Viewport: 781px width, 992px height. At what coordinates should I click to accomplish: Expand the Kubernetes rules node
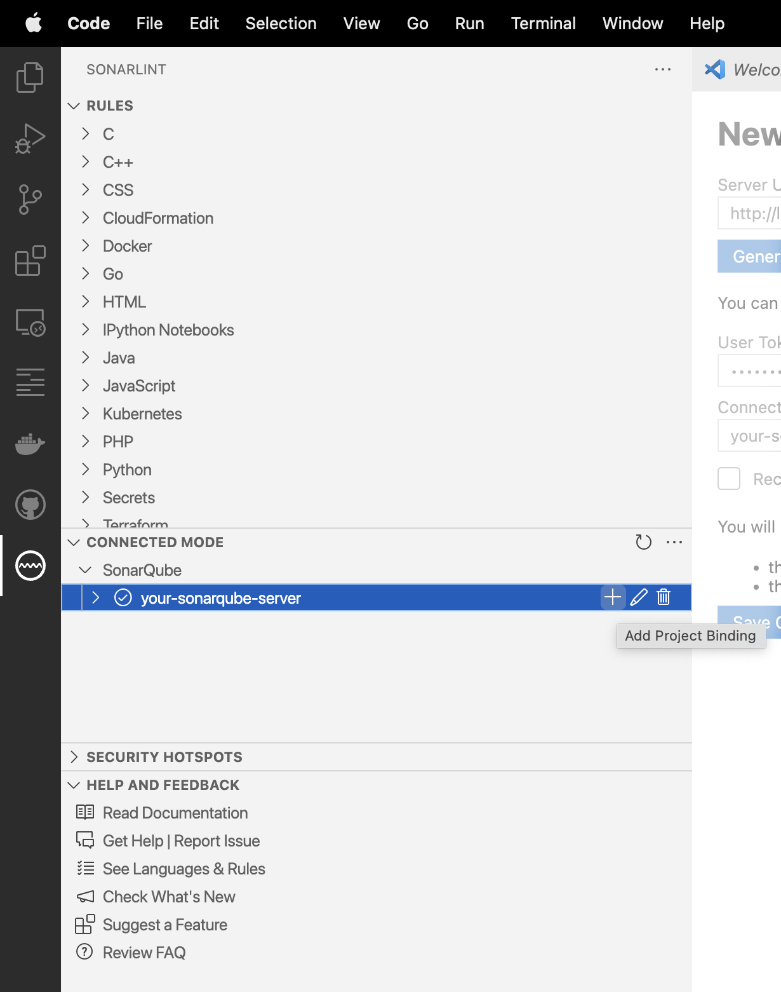point(86,414)
